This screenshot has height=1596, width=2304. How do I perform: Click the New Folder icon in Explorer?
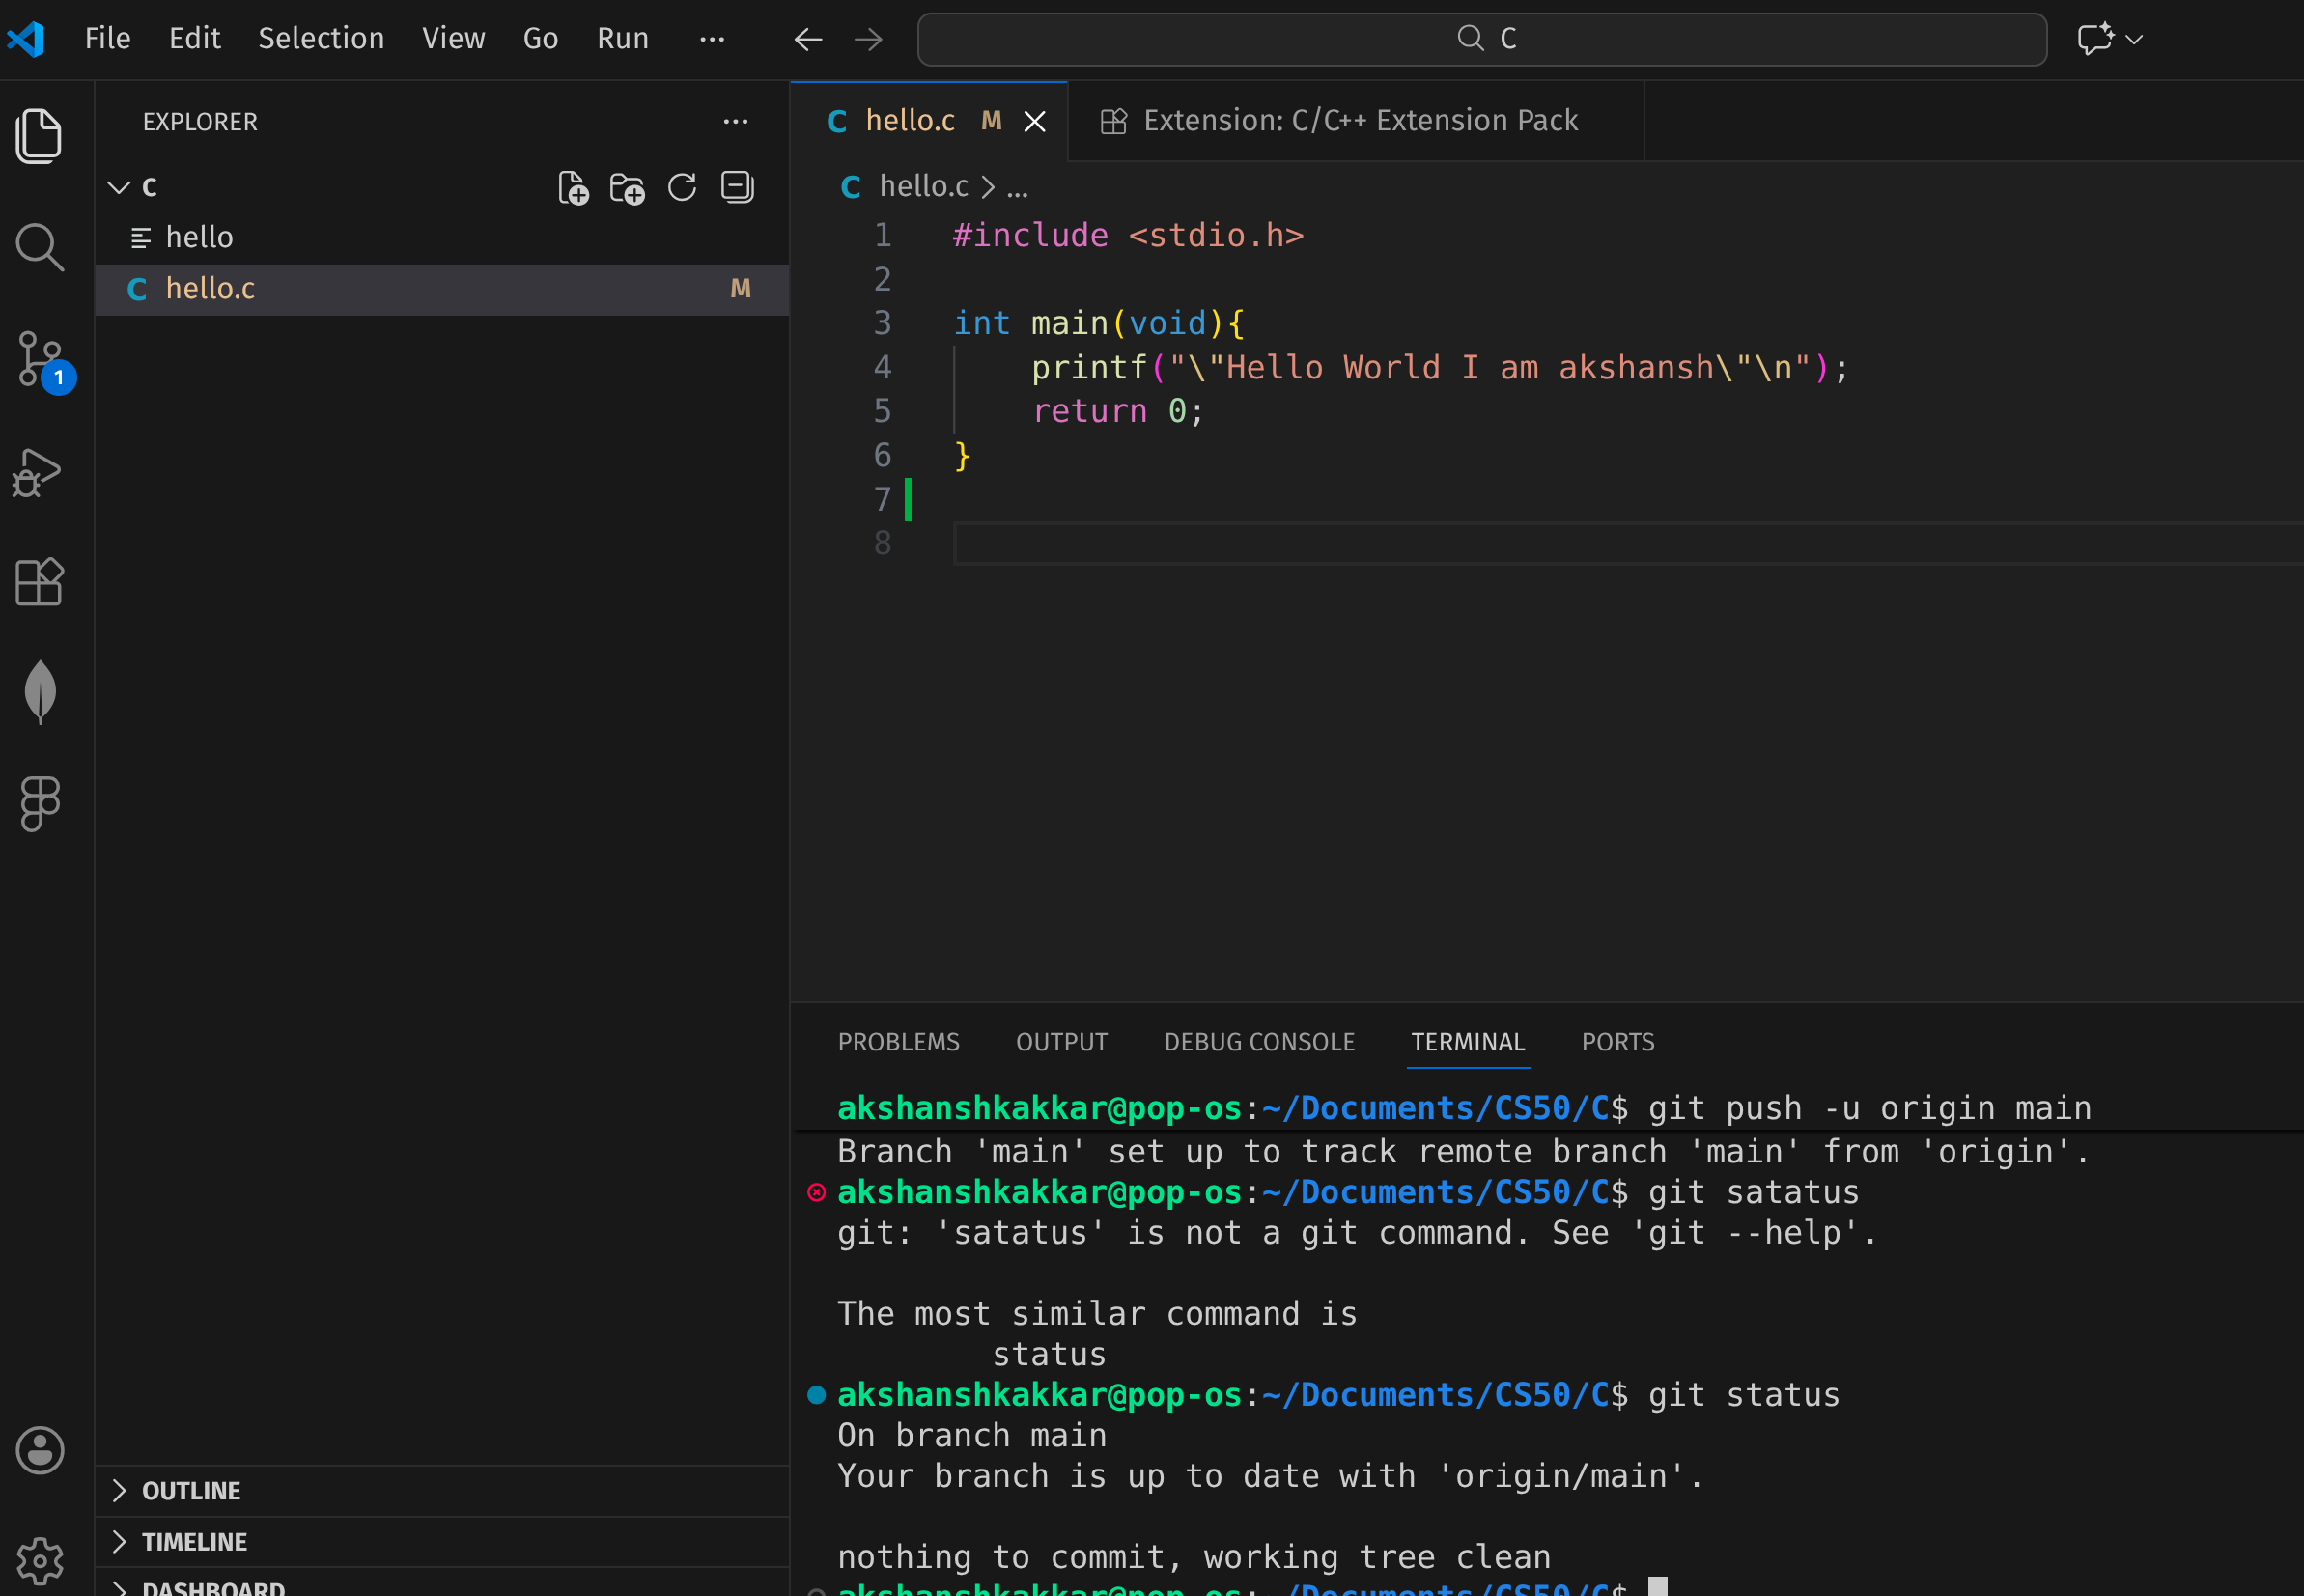(x=627, y=188)
